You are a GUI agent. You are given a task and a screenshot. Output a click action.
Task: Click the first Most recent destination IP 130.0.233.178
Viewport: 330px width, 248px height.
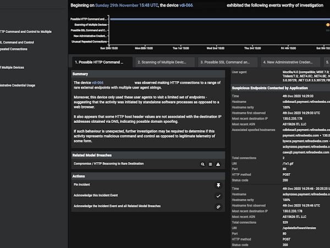[293, 118]
